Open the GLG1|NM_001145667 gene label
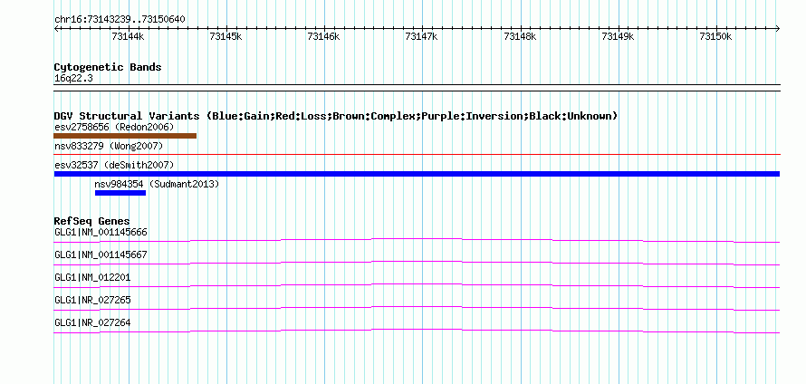Image resolution: width=806 pixels, height=384 pixels. 101,255
